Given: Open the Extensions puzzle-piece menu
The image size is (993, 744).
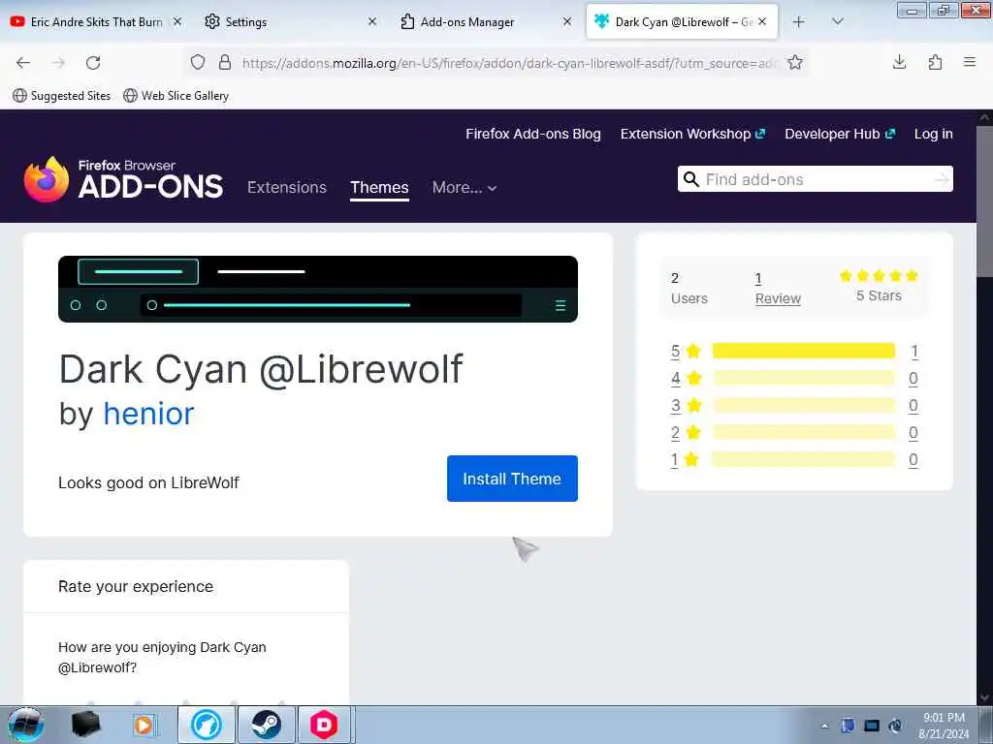Looking at the screenshot, I should tap(935, 62).
